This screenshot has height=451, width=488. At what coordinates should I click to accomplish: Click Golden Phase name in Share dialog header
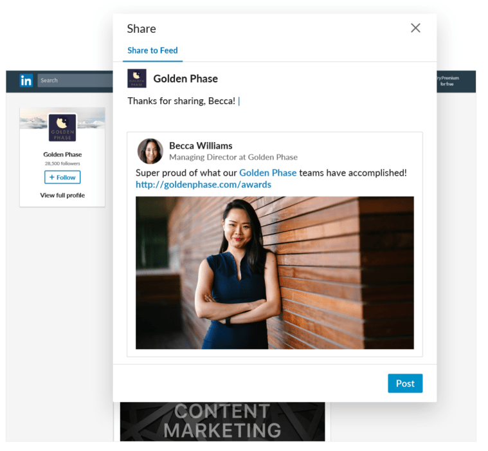(185, 78)
